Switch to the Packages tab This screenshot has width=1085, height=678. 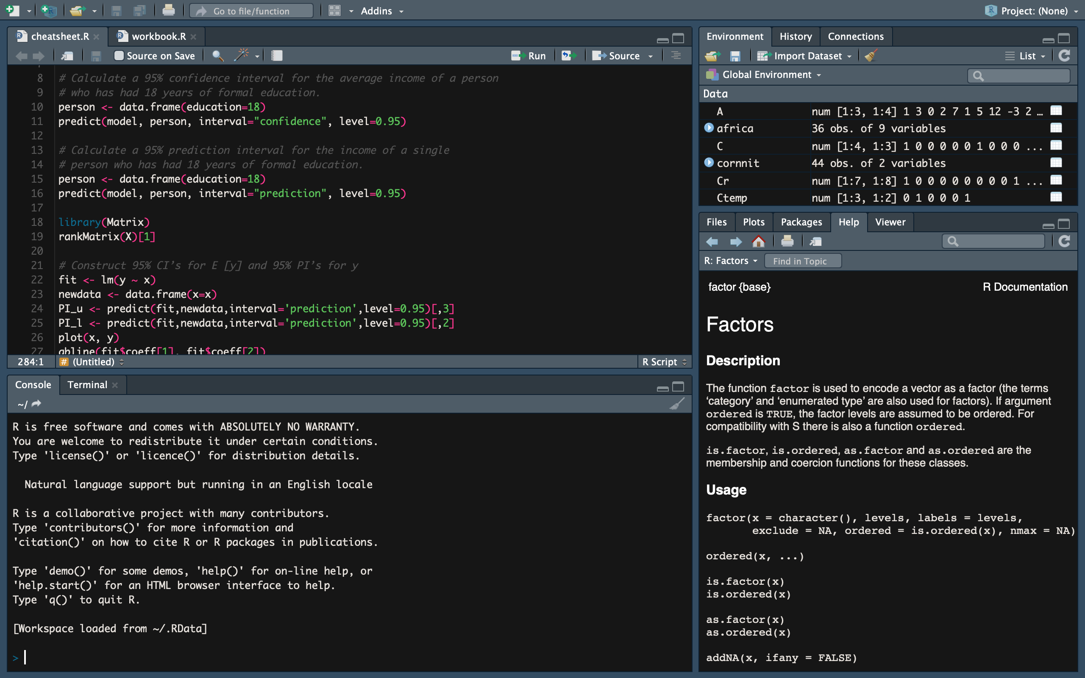pyautogui.click(x=801, y=222)
